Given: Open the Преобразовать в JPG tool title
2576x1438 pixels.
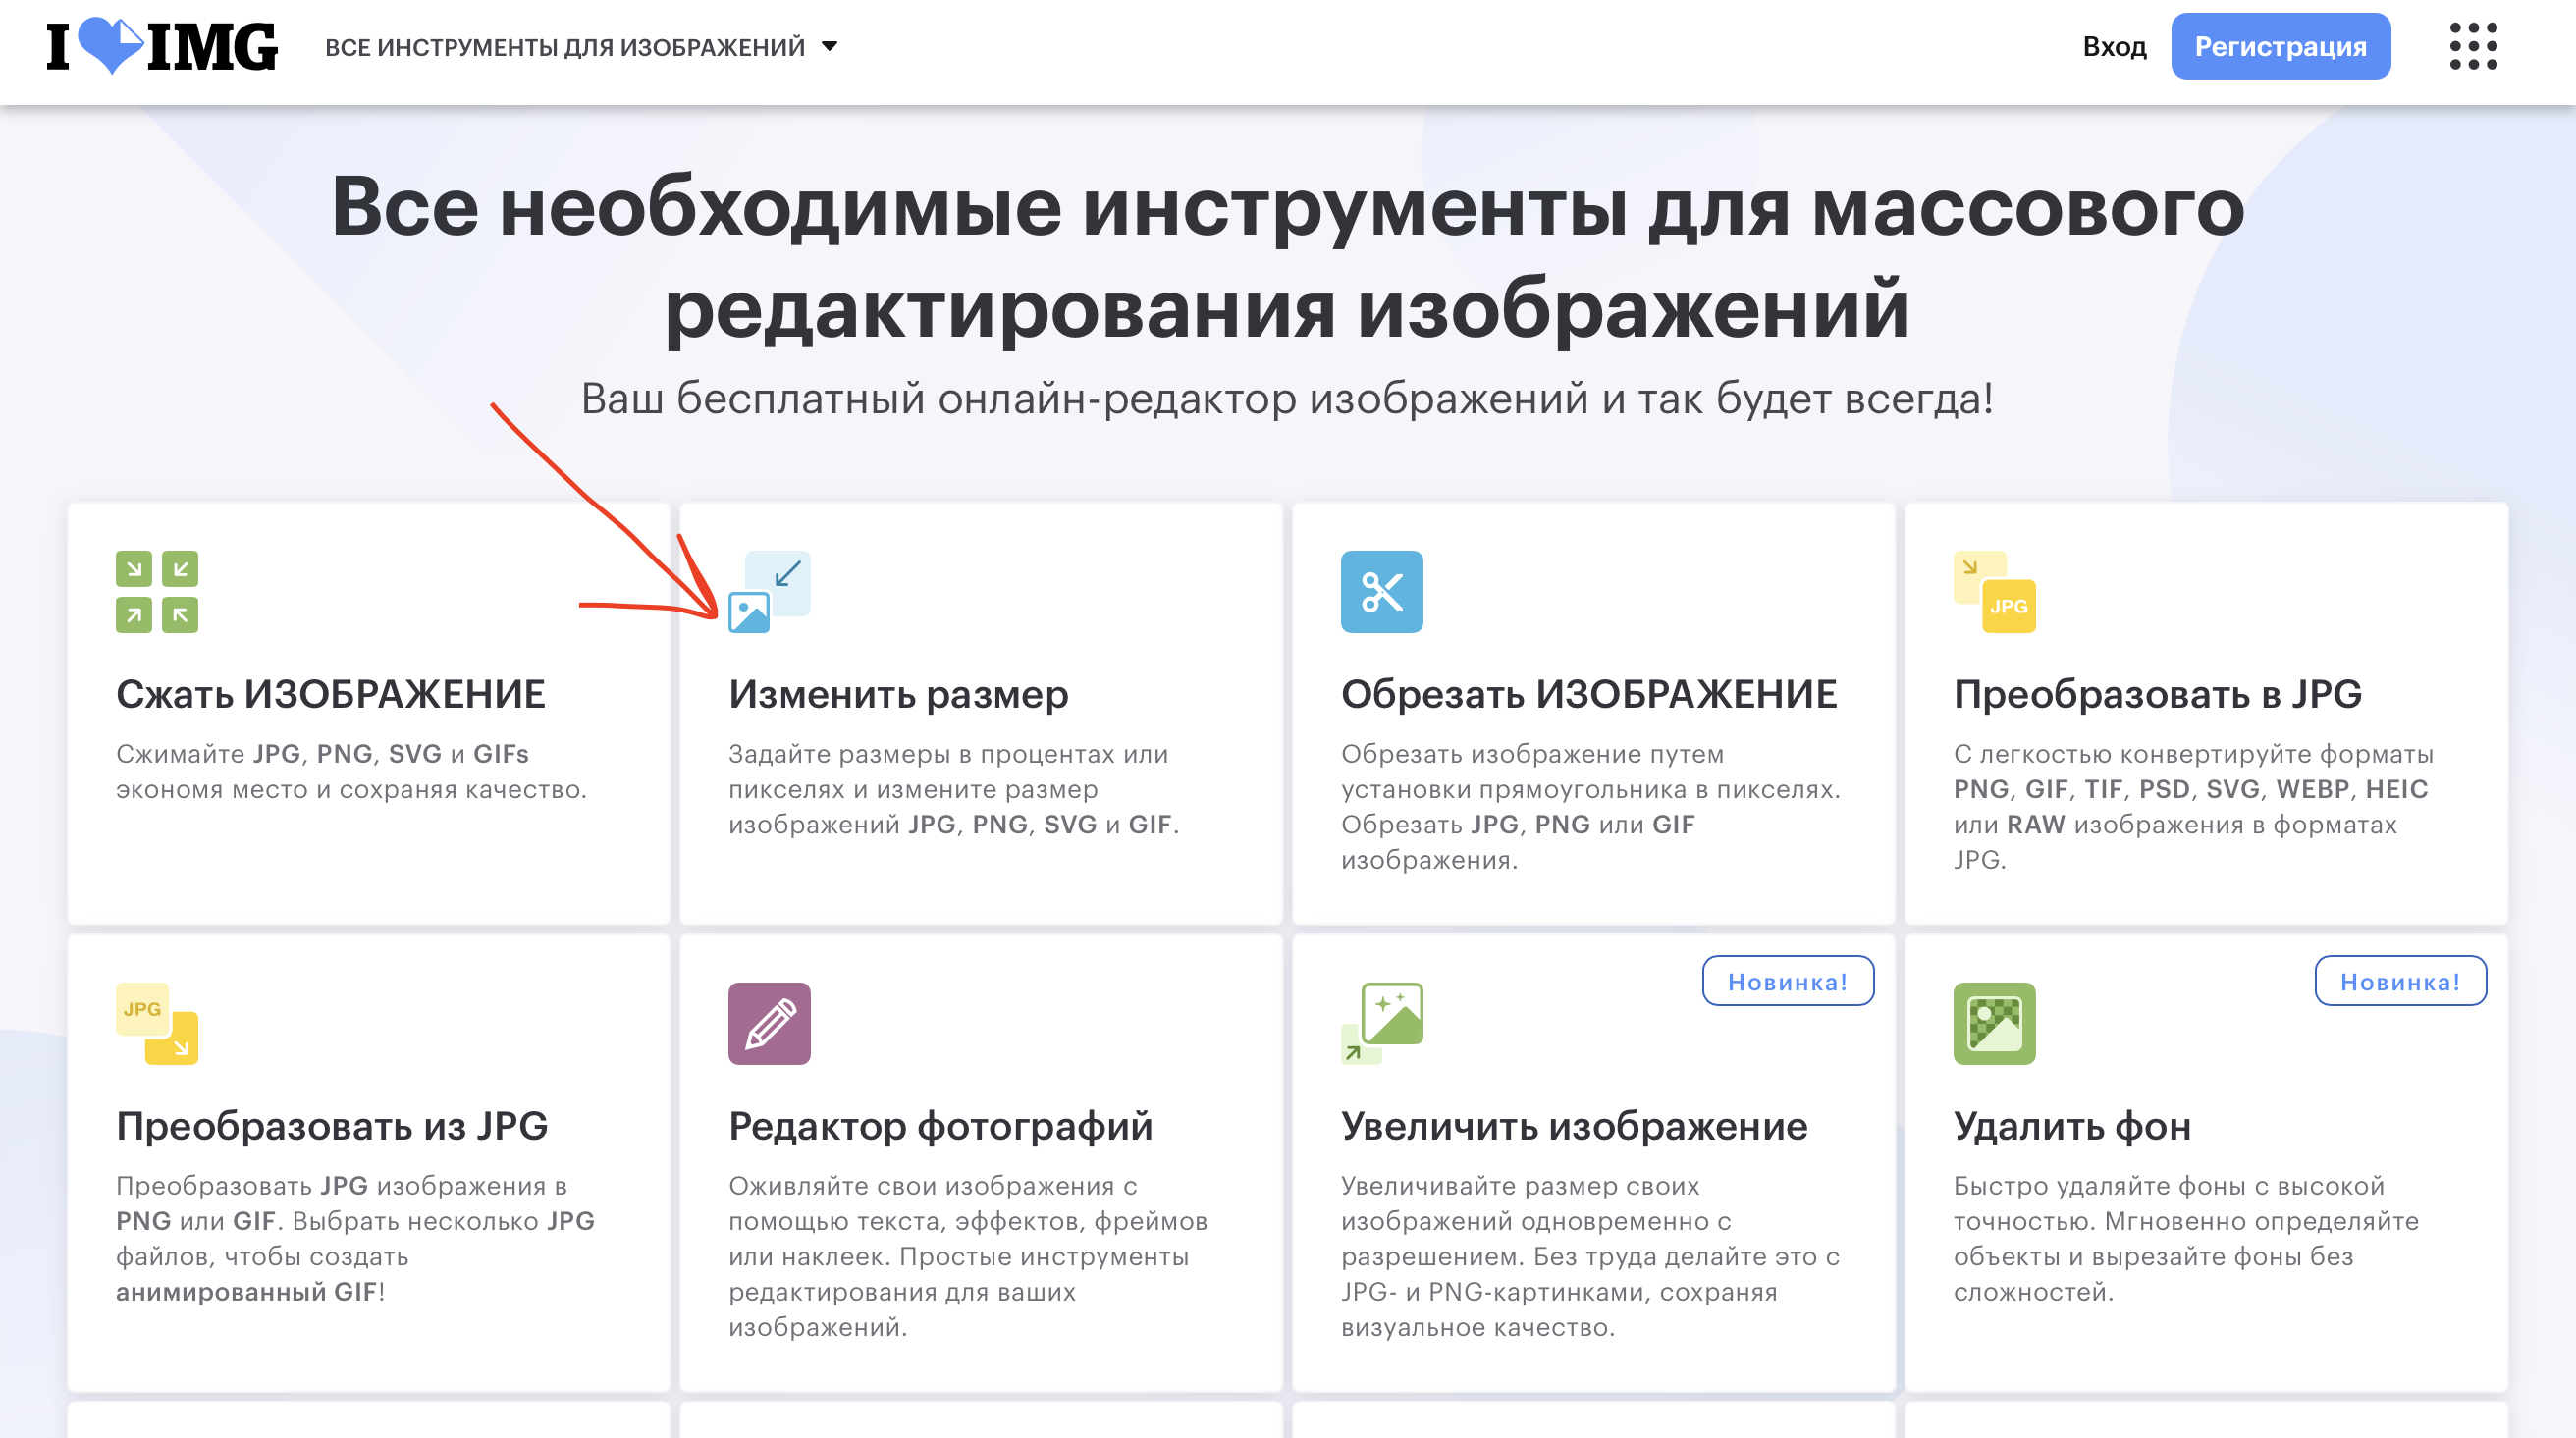Looking at the screenshot, I should (2157, 694).
